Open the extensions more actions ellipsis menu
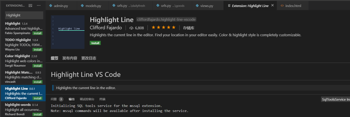 pyautogui.click(x=39, y=6)
